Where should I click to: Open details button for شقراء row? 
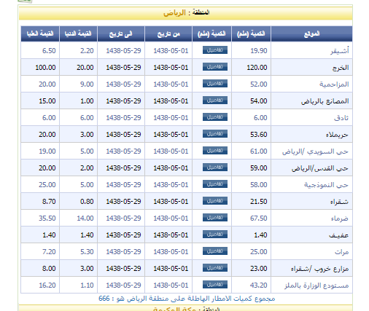pos(215,201)
